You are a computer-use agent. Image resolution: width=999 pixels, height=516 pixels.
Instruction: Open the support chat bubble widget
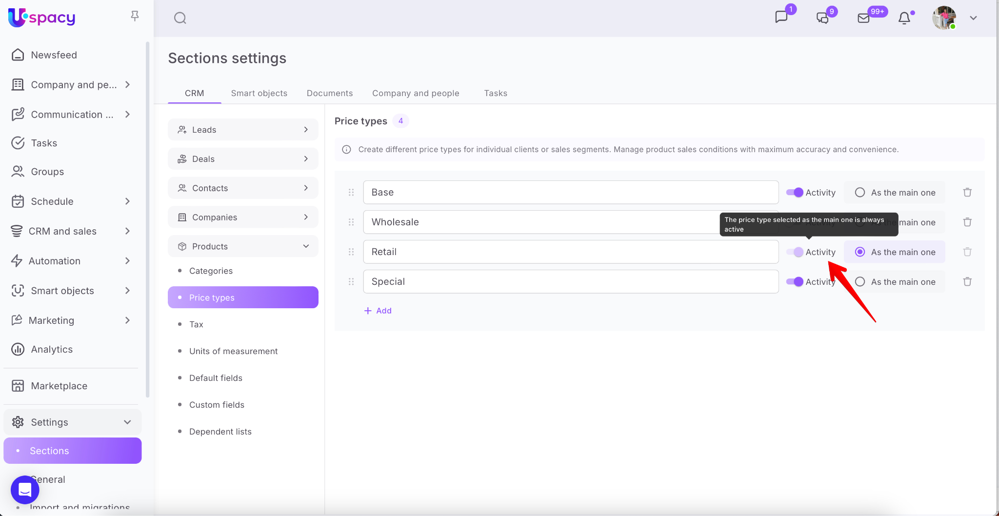25,490
